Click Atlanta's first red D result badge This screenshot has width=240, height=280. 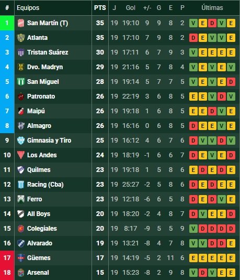[193, 38]
